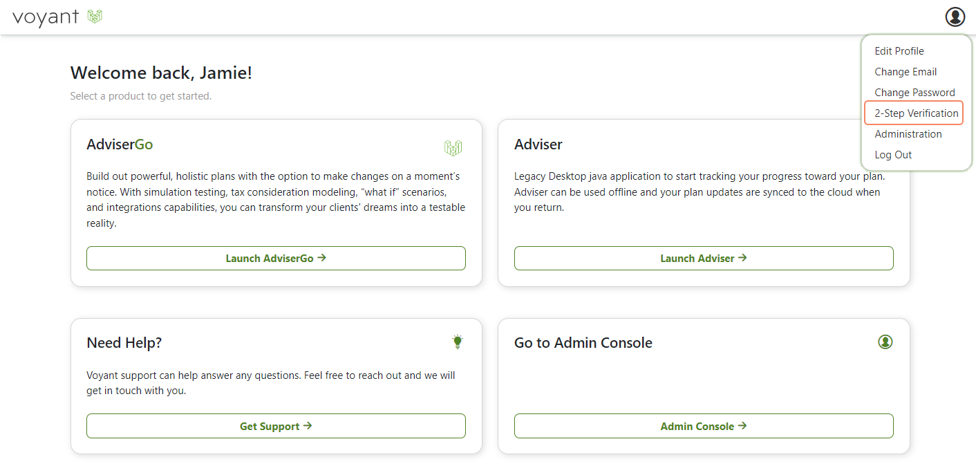Click the lightbulb icon in Need Help

coord(456,342)
